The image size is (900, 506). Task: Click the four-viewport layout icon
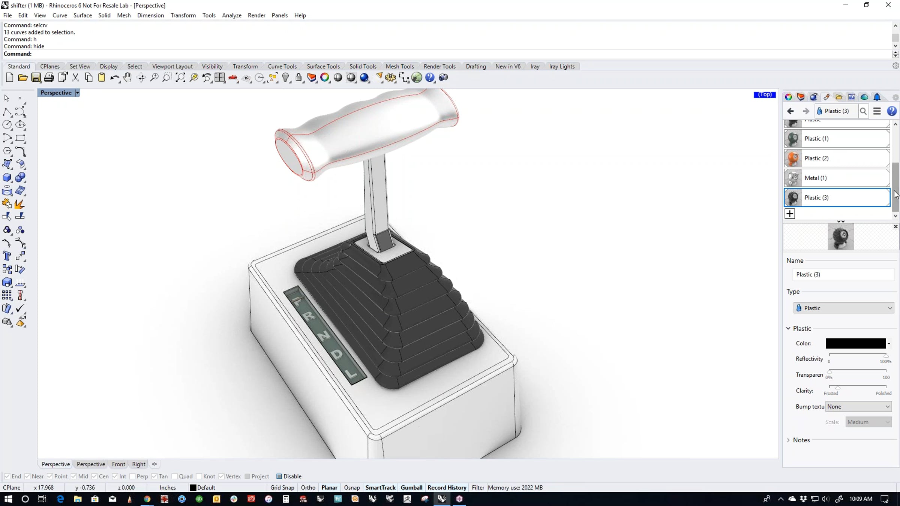click(x=220, y=78)
